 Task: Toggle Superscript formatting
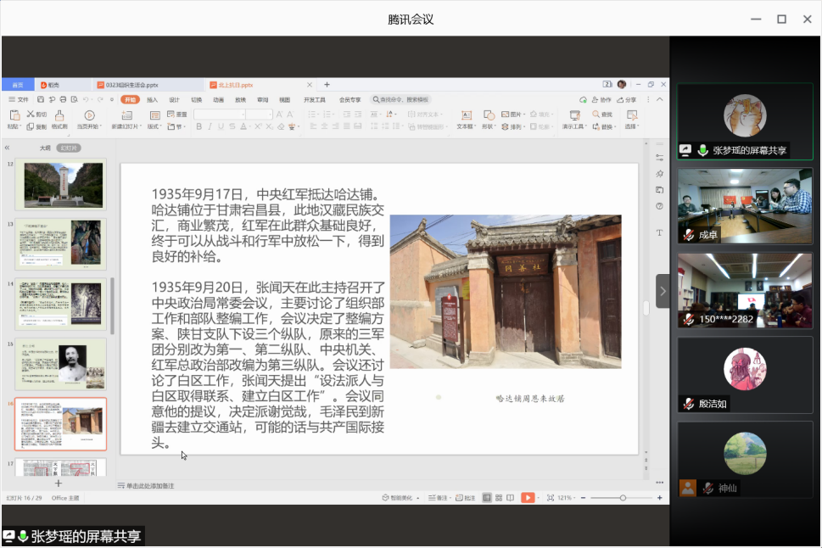point(258,126)
